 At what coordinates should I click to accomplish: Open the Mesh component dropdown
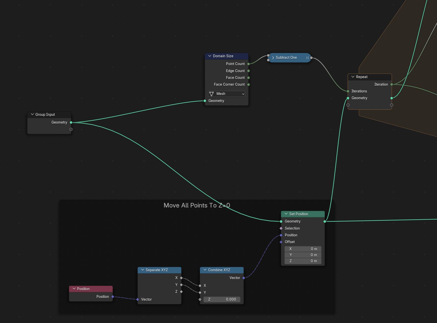click(227, 94)
